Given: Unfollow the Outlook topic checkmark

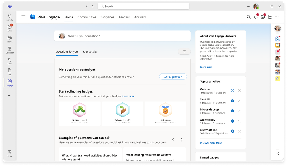Looking at the screenshot, I should click(232, 91).
